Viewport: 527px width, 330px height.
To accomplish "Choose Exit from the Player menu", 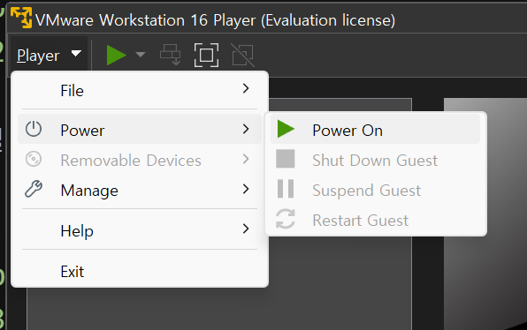I will point(140,271).
